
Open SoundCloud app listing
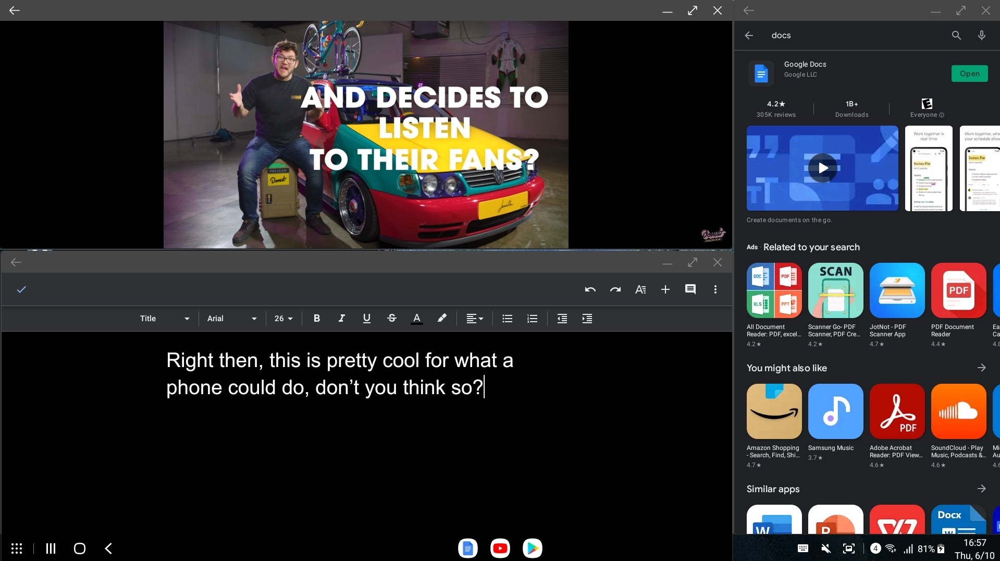click(x=958, y=425)
